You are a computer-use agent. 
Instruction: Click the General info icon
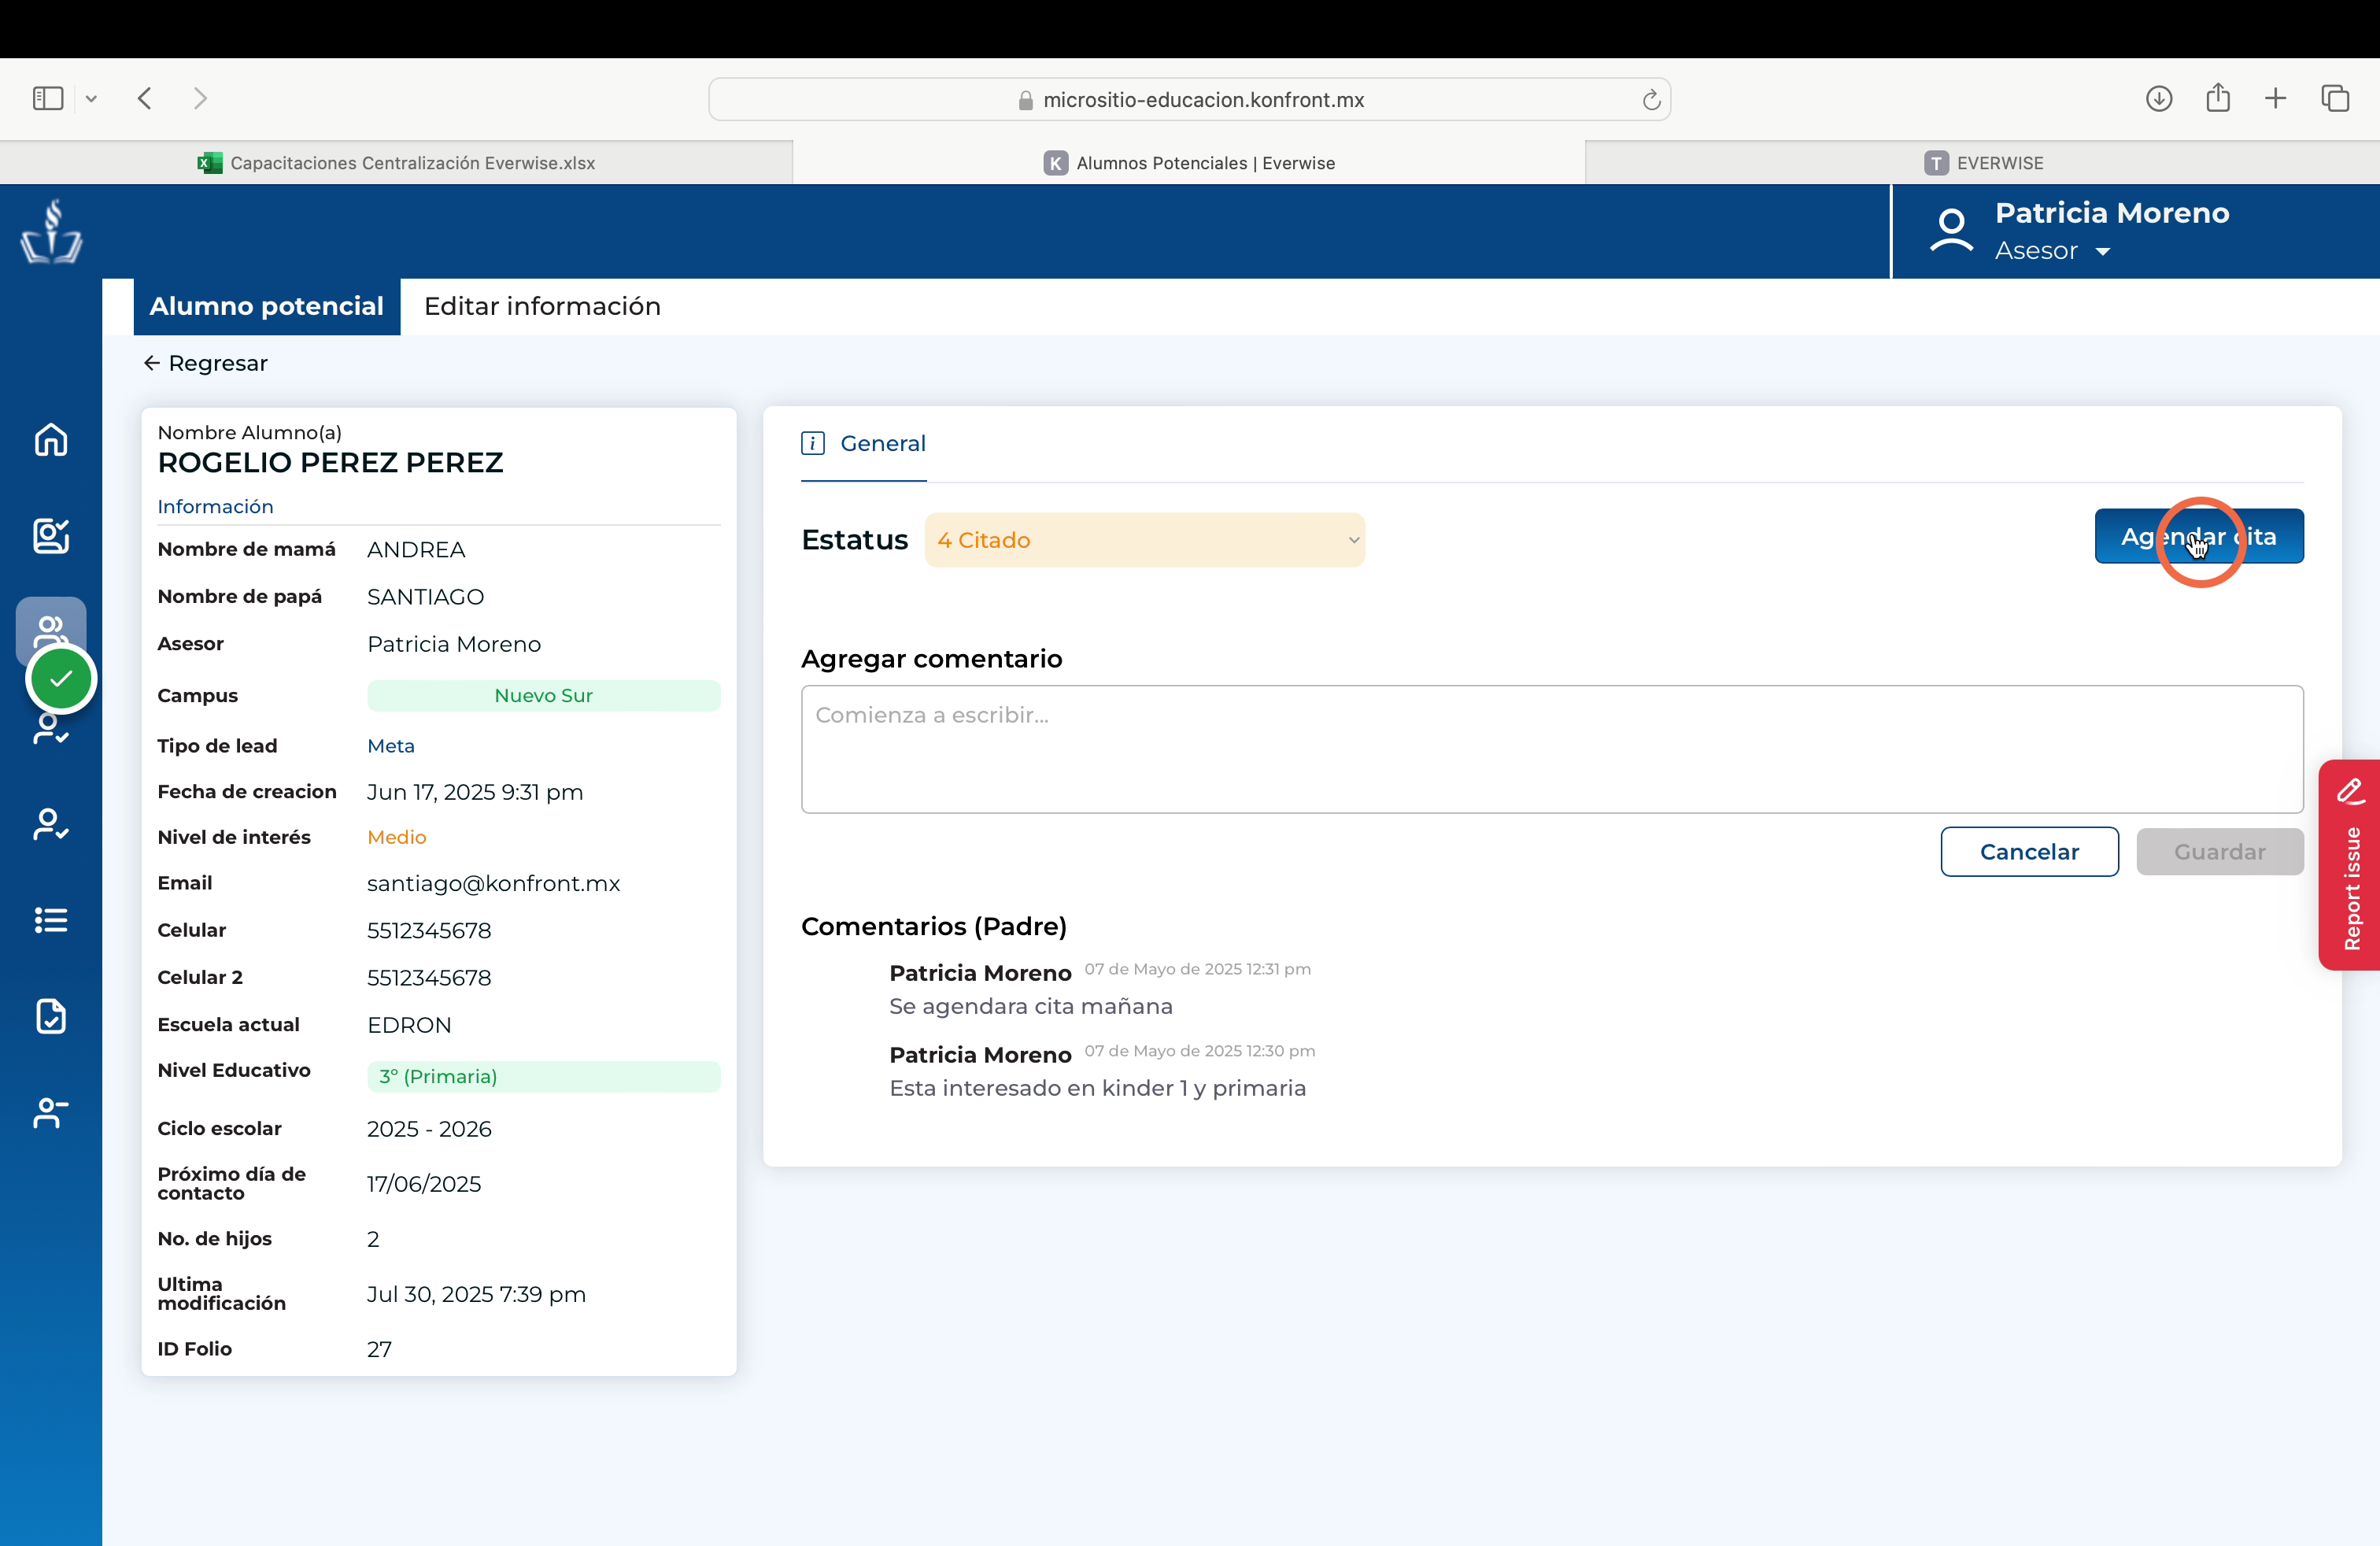point(813,443)
